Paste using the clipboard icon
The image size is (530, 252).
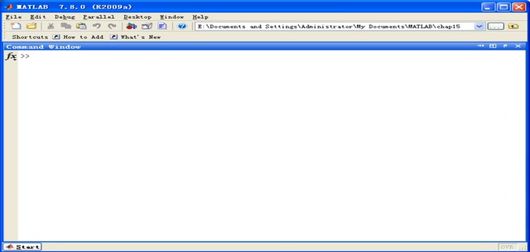pyautogui.click(x=81, y=26)
